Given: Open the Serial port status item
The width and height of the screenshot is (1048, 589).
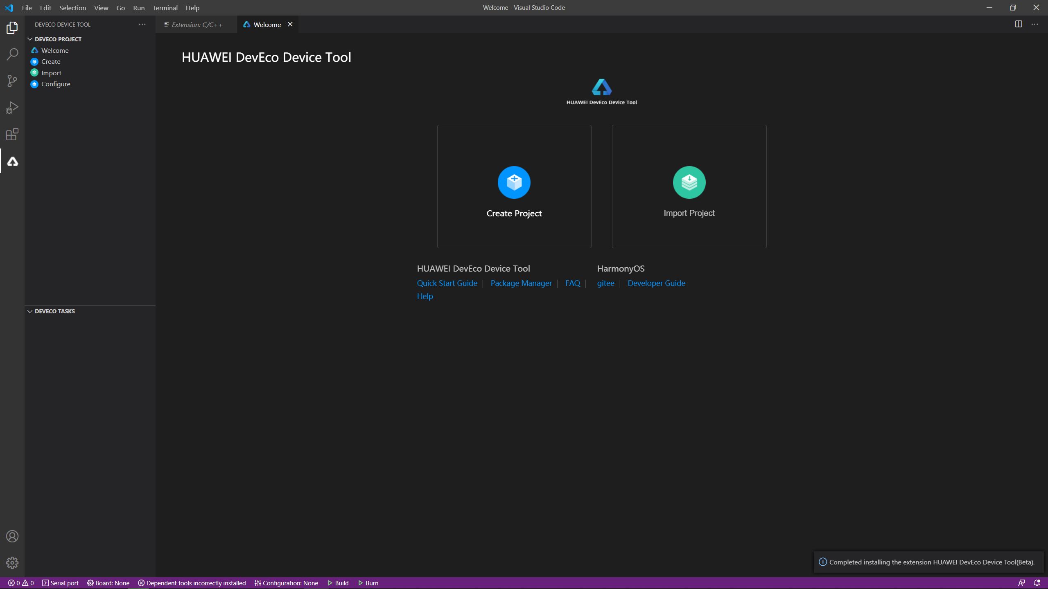Looking at the screenshot, I should (61, 583).
